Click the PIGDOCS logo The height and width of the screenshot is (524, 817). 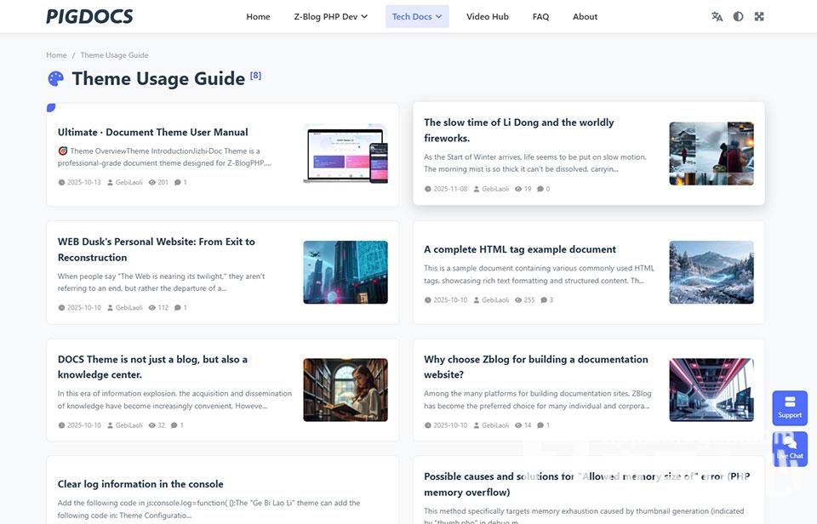(x=89, y=16)
